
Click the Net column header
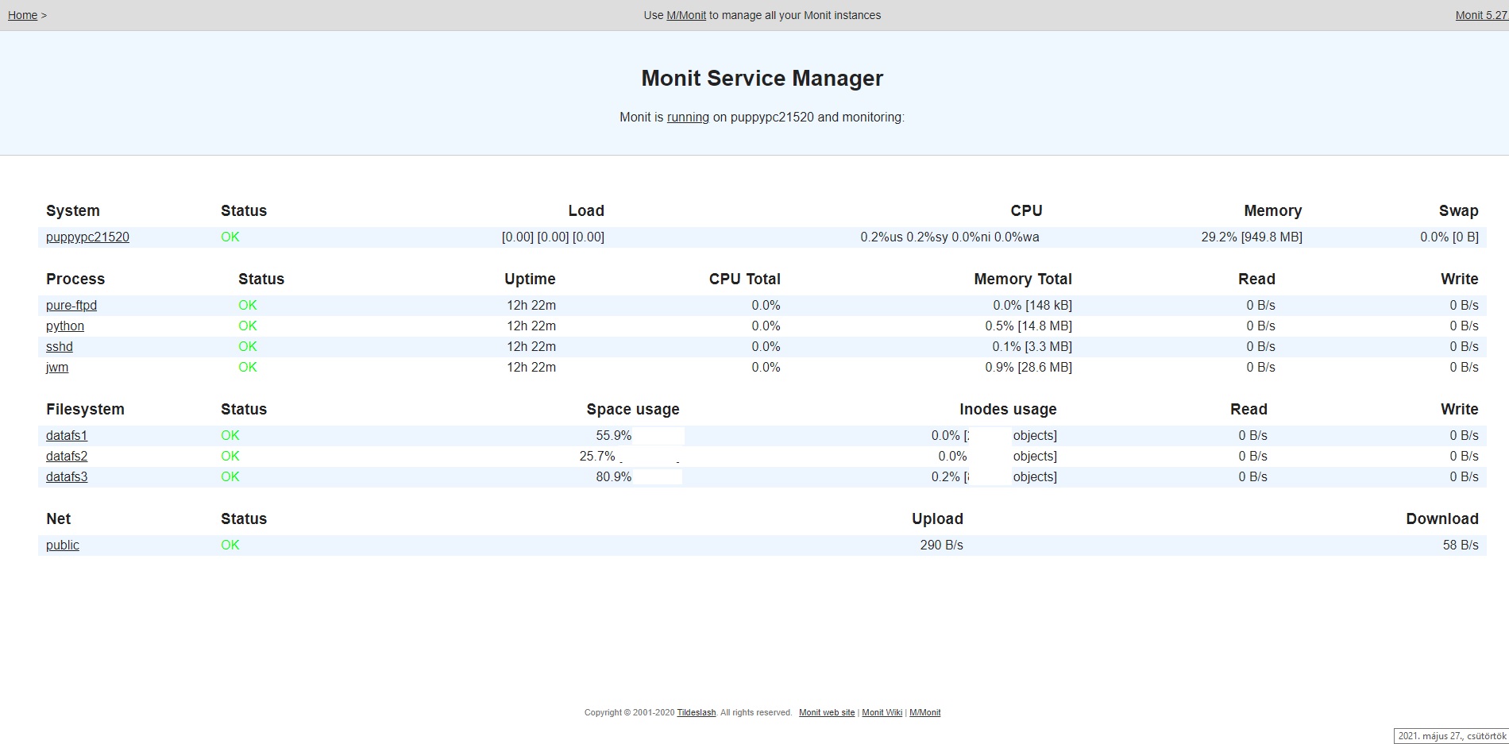[58, 518]
